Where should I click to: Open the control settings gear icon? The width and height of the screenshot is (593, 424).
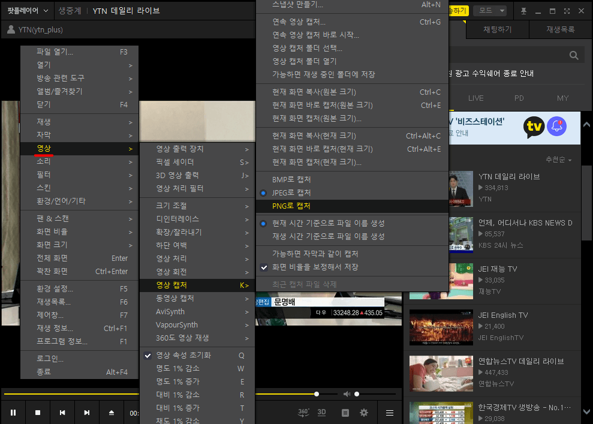coord(364,413)
